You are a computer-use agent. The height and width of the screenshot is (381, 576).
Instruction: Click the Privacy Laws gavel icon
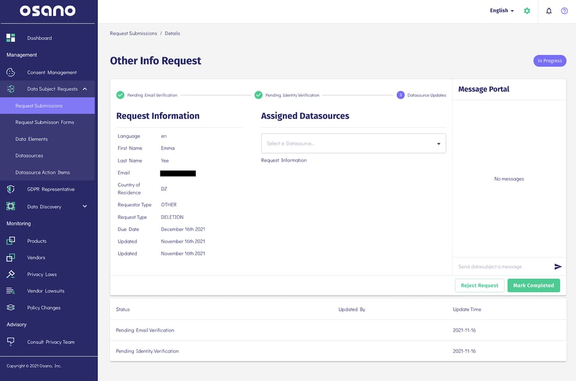tap(11, 274)
